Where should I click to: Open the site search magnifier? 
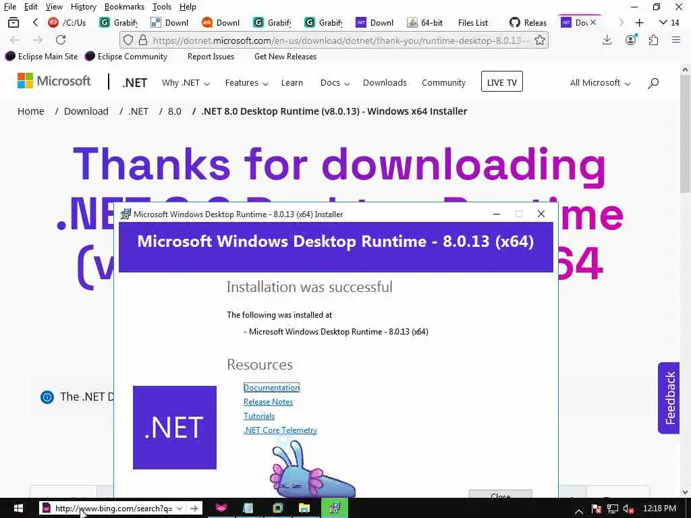point(653,83)
